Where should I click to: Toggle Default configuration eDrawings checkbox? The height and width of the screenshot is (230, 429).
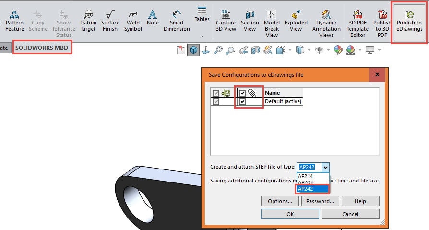[x=216, y=102]
